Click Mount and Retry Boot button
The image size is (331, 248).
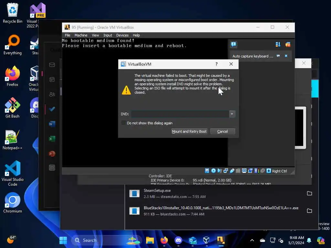tap(189, 131)
